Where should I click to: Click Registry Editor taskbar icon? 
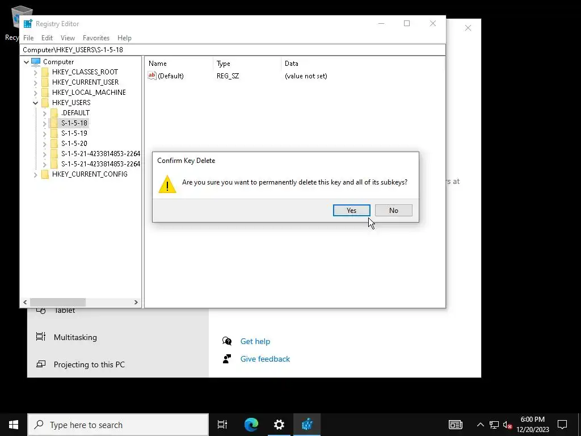coord(307,425)
